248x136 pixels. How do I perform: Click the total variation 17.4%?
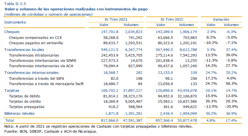[231, 121]
